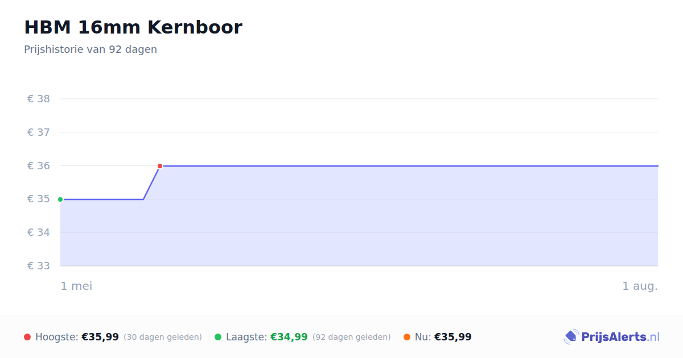
Task: Click the HBM 16mm Kernboor title
Action: [133, 27]
